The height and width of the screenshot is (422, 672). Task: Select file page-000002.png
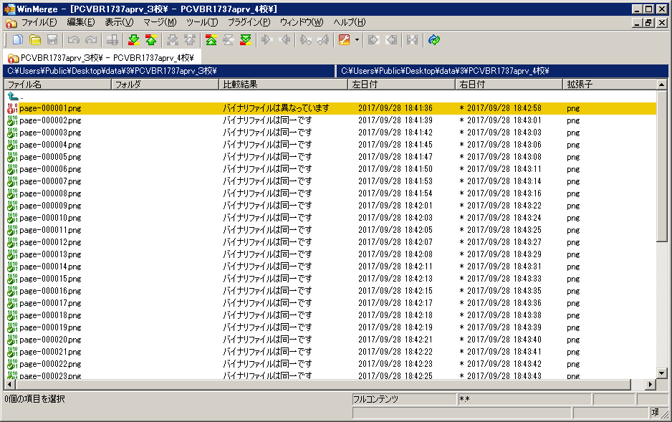[50, 120]
